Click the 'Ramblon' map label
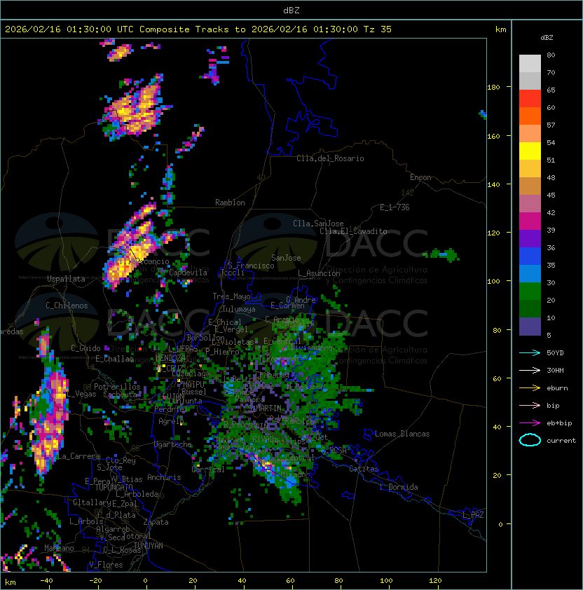 pyautogui.click(x=230, y=203)
